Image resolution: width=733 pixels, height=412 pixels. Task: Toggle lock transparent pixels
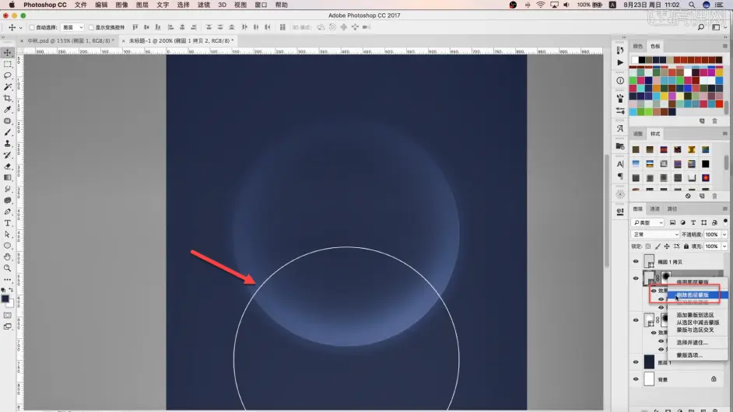648,246
